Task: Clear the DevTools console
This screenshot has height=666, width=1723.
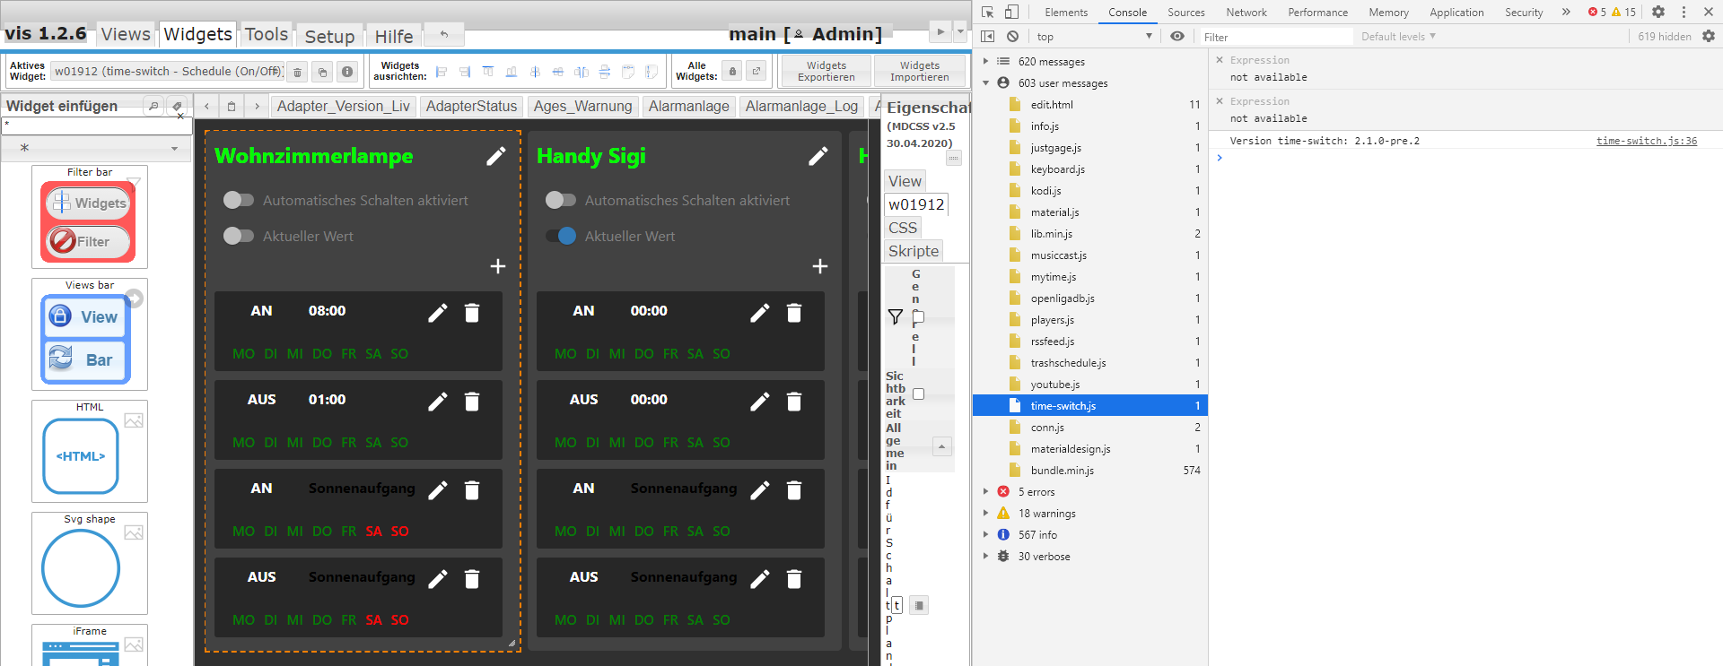Action: [x=1012, y=37]
